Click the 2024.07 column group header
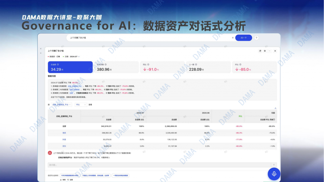 tap(140, 113)
